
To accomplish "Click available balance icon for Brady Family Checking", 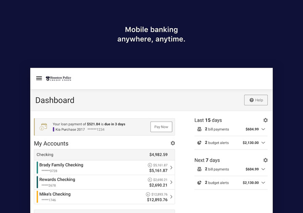I will [x=150, y=165].
